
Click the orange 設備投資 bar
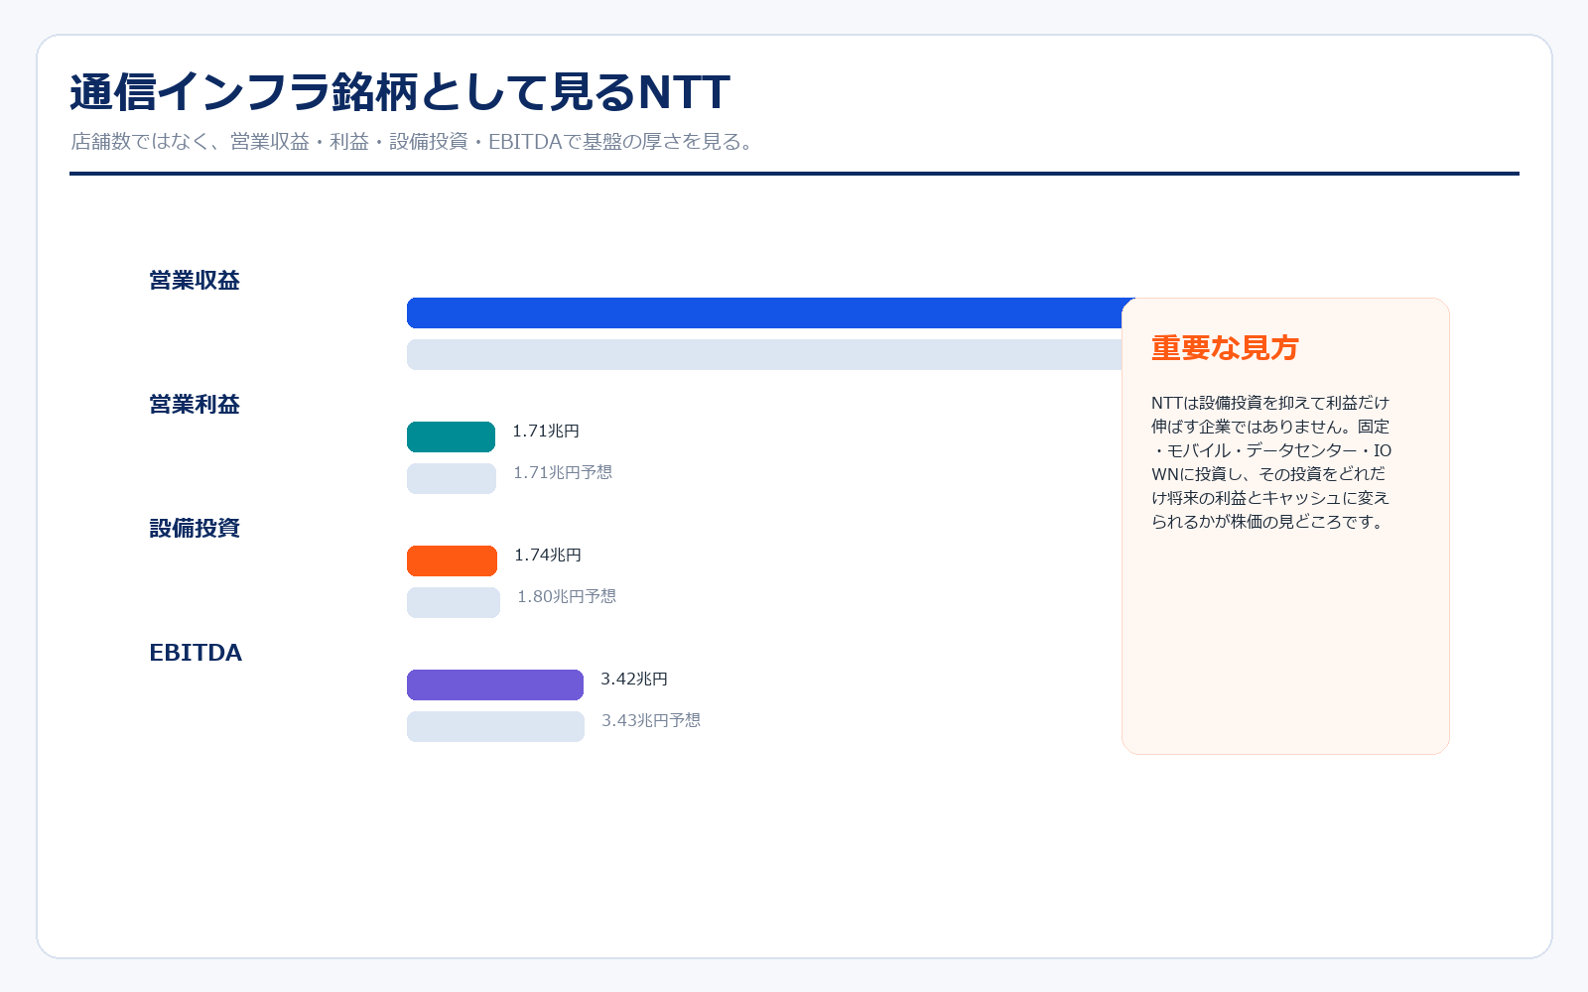[x=452, y=560]
